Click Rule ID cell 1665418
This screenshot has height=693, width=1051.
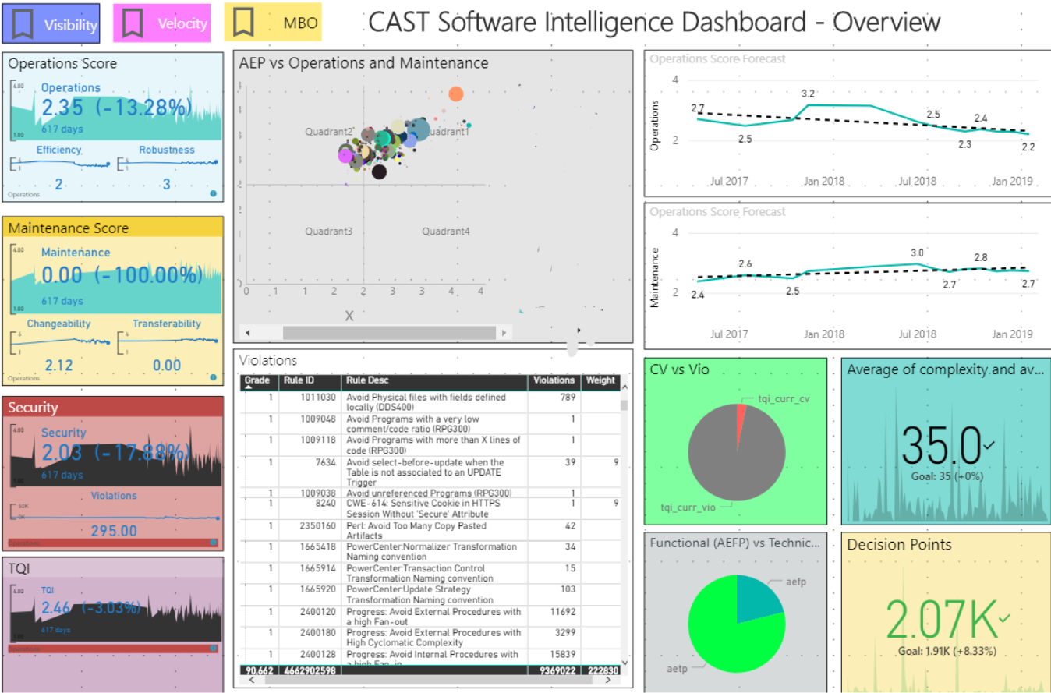320,547
